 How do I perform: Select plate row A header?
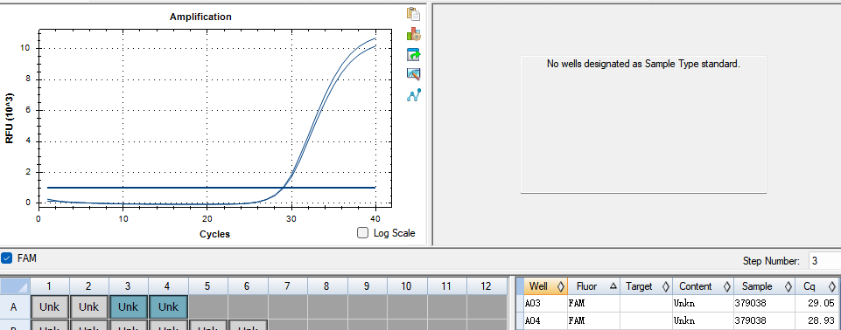pyautogui.click(x=15, y=307)
